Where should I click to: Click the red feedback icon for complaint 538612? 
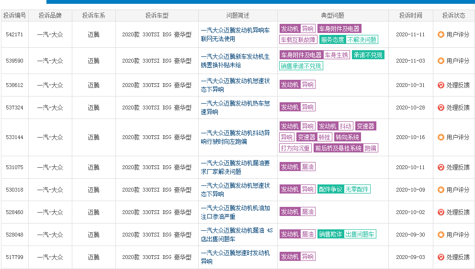pos(441,85)
